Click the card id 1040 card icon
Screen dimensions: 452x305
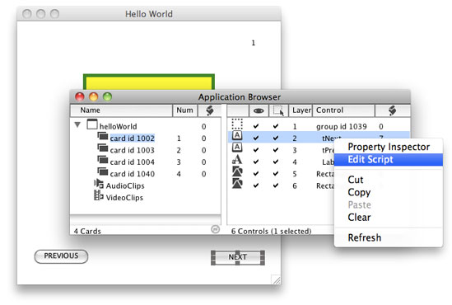click(x=103, y=171)
